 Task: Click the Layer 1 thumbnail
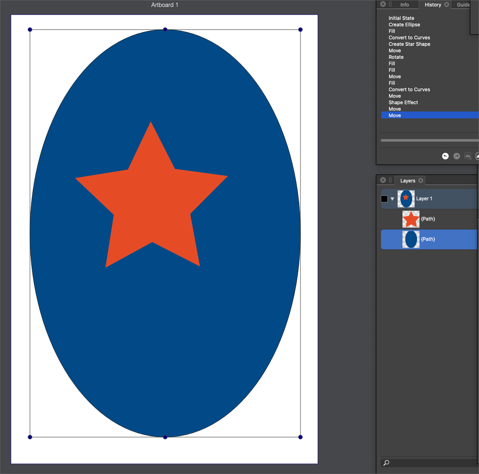(406, 199)
